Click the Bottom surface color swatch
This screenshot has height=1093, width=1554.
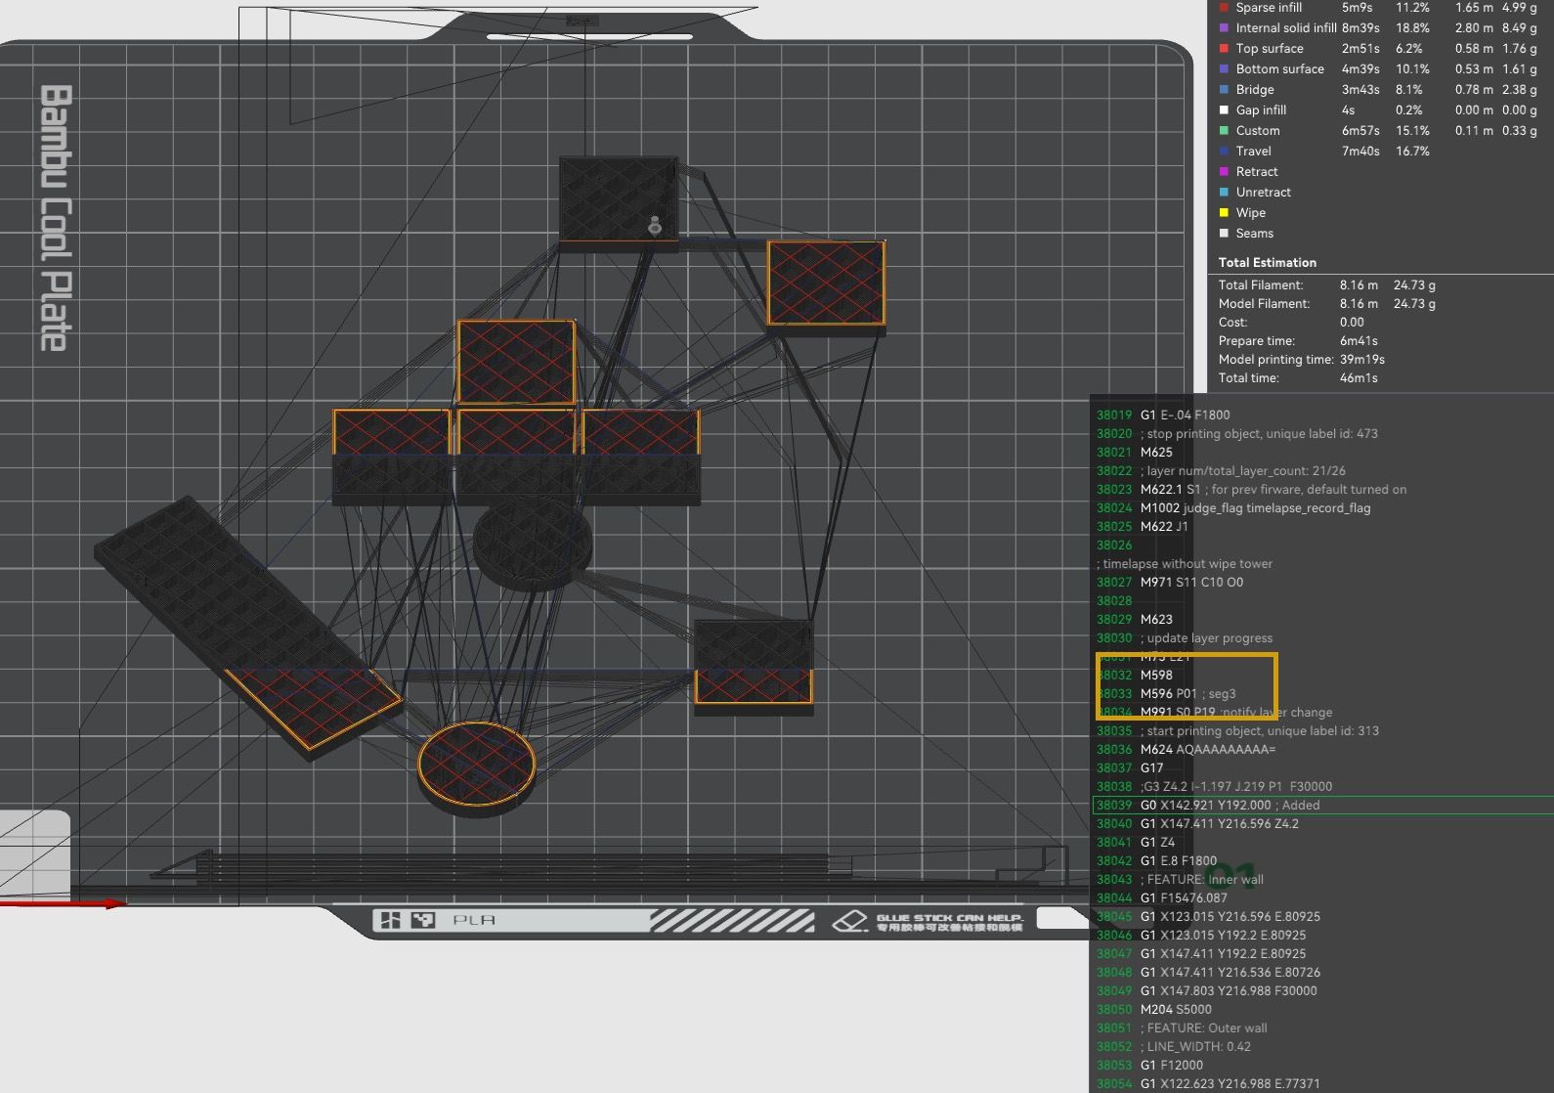pyautogui.click(x=1224, y=69)
